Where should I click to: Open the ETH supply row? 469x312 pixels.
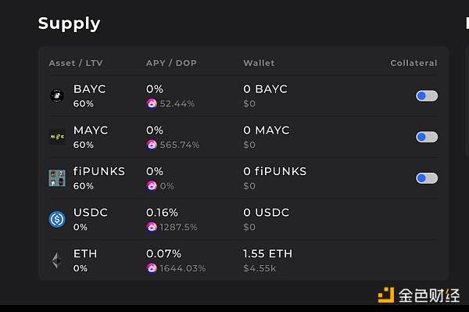(243, 260)
